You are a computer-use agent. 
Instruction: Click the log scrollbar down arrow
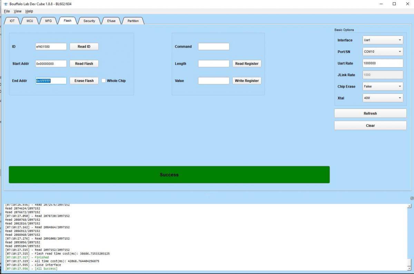(410, 268)
